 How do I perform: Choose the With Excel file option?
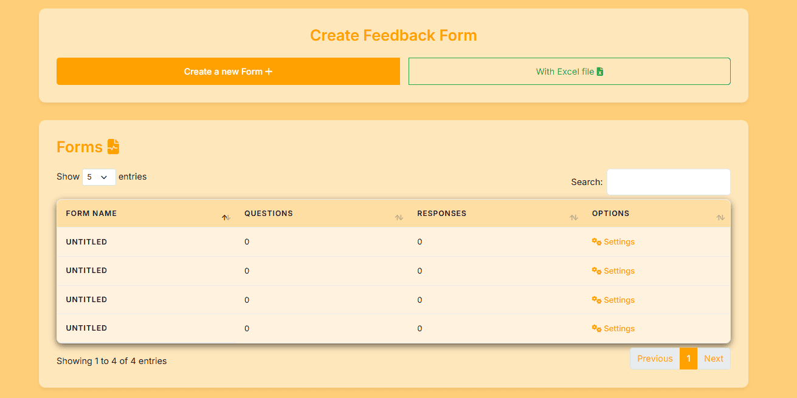pos(570,72)
